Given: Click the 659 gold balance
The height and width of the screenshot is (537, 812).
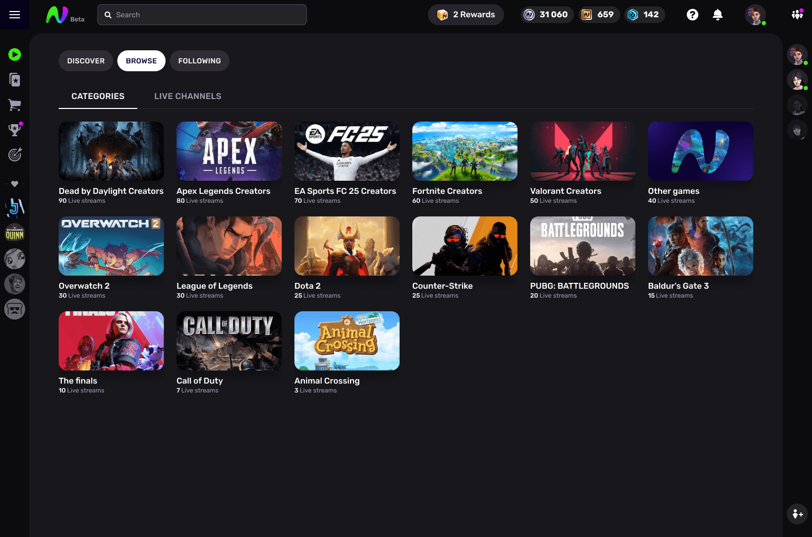Looking at the screenshot, I should pyautogui.click(x=599, y=15).
